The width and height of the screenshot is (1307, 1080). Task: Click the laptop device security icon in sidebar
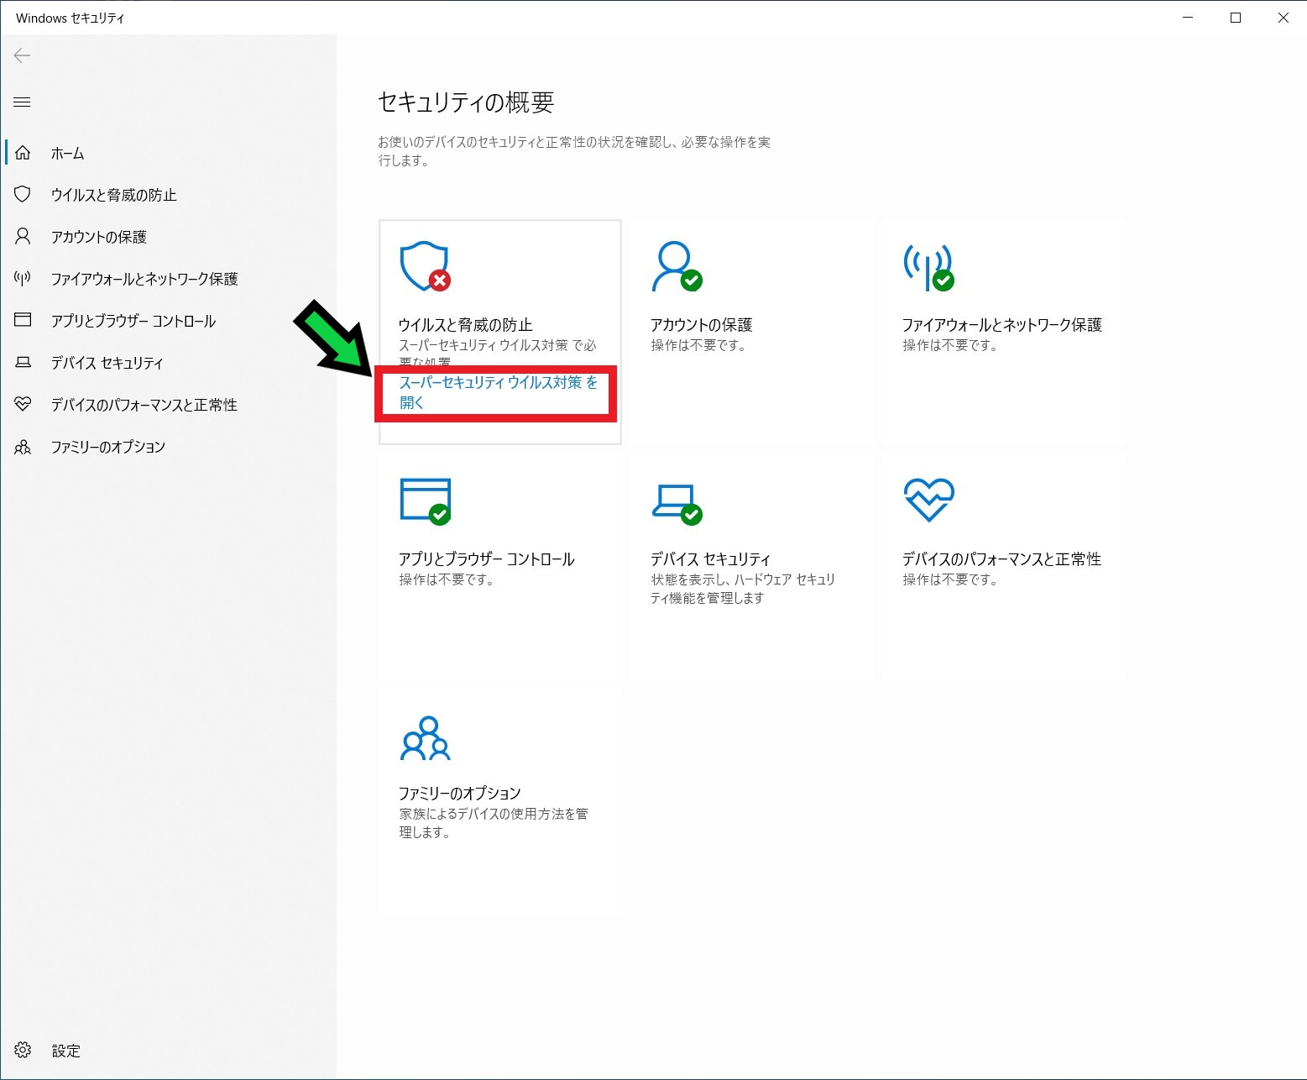click(x=23, y=363)
